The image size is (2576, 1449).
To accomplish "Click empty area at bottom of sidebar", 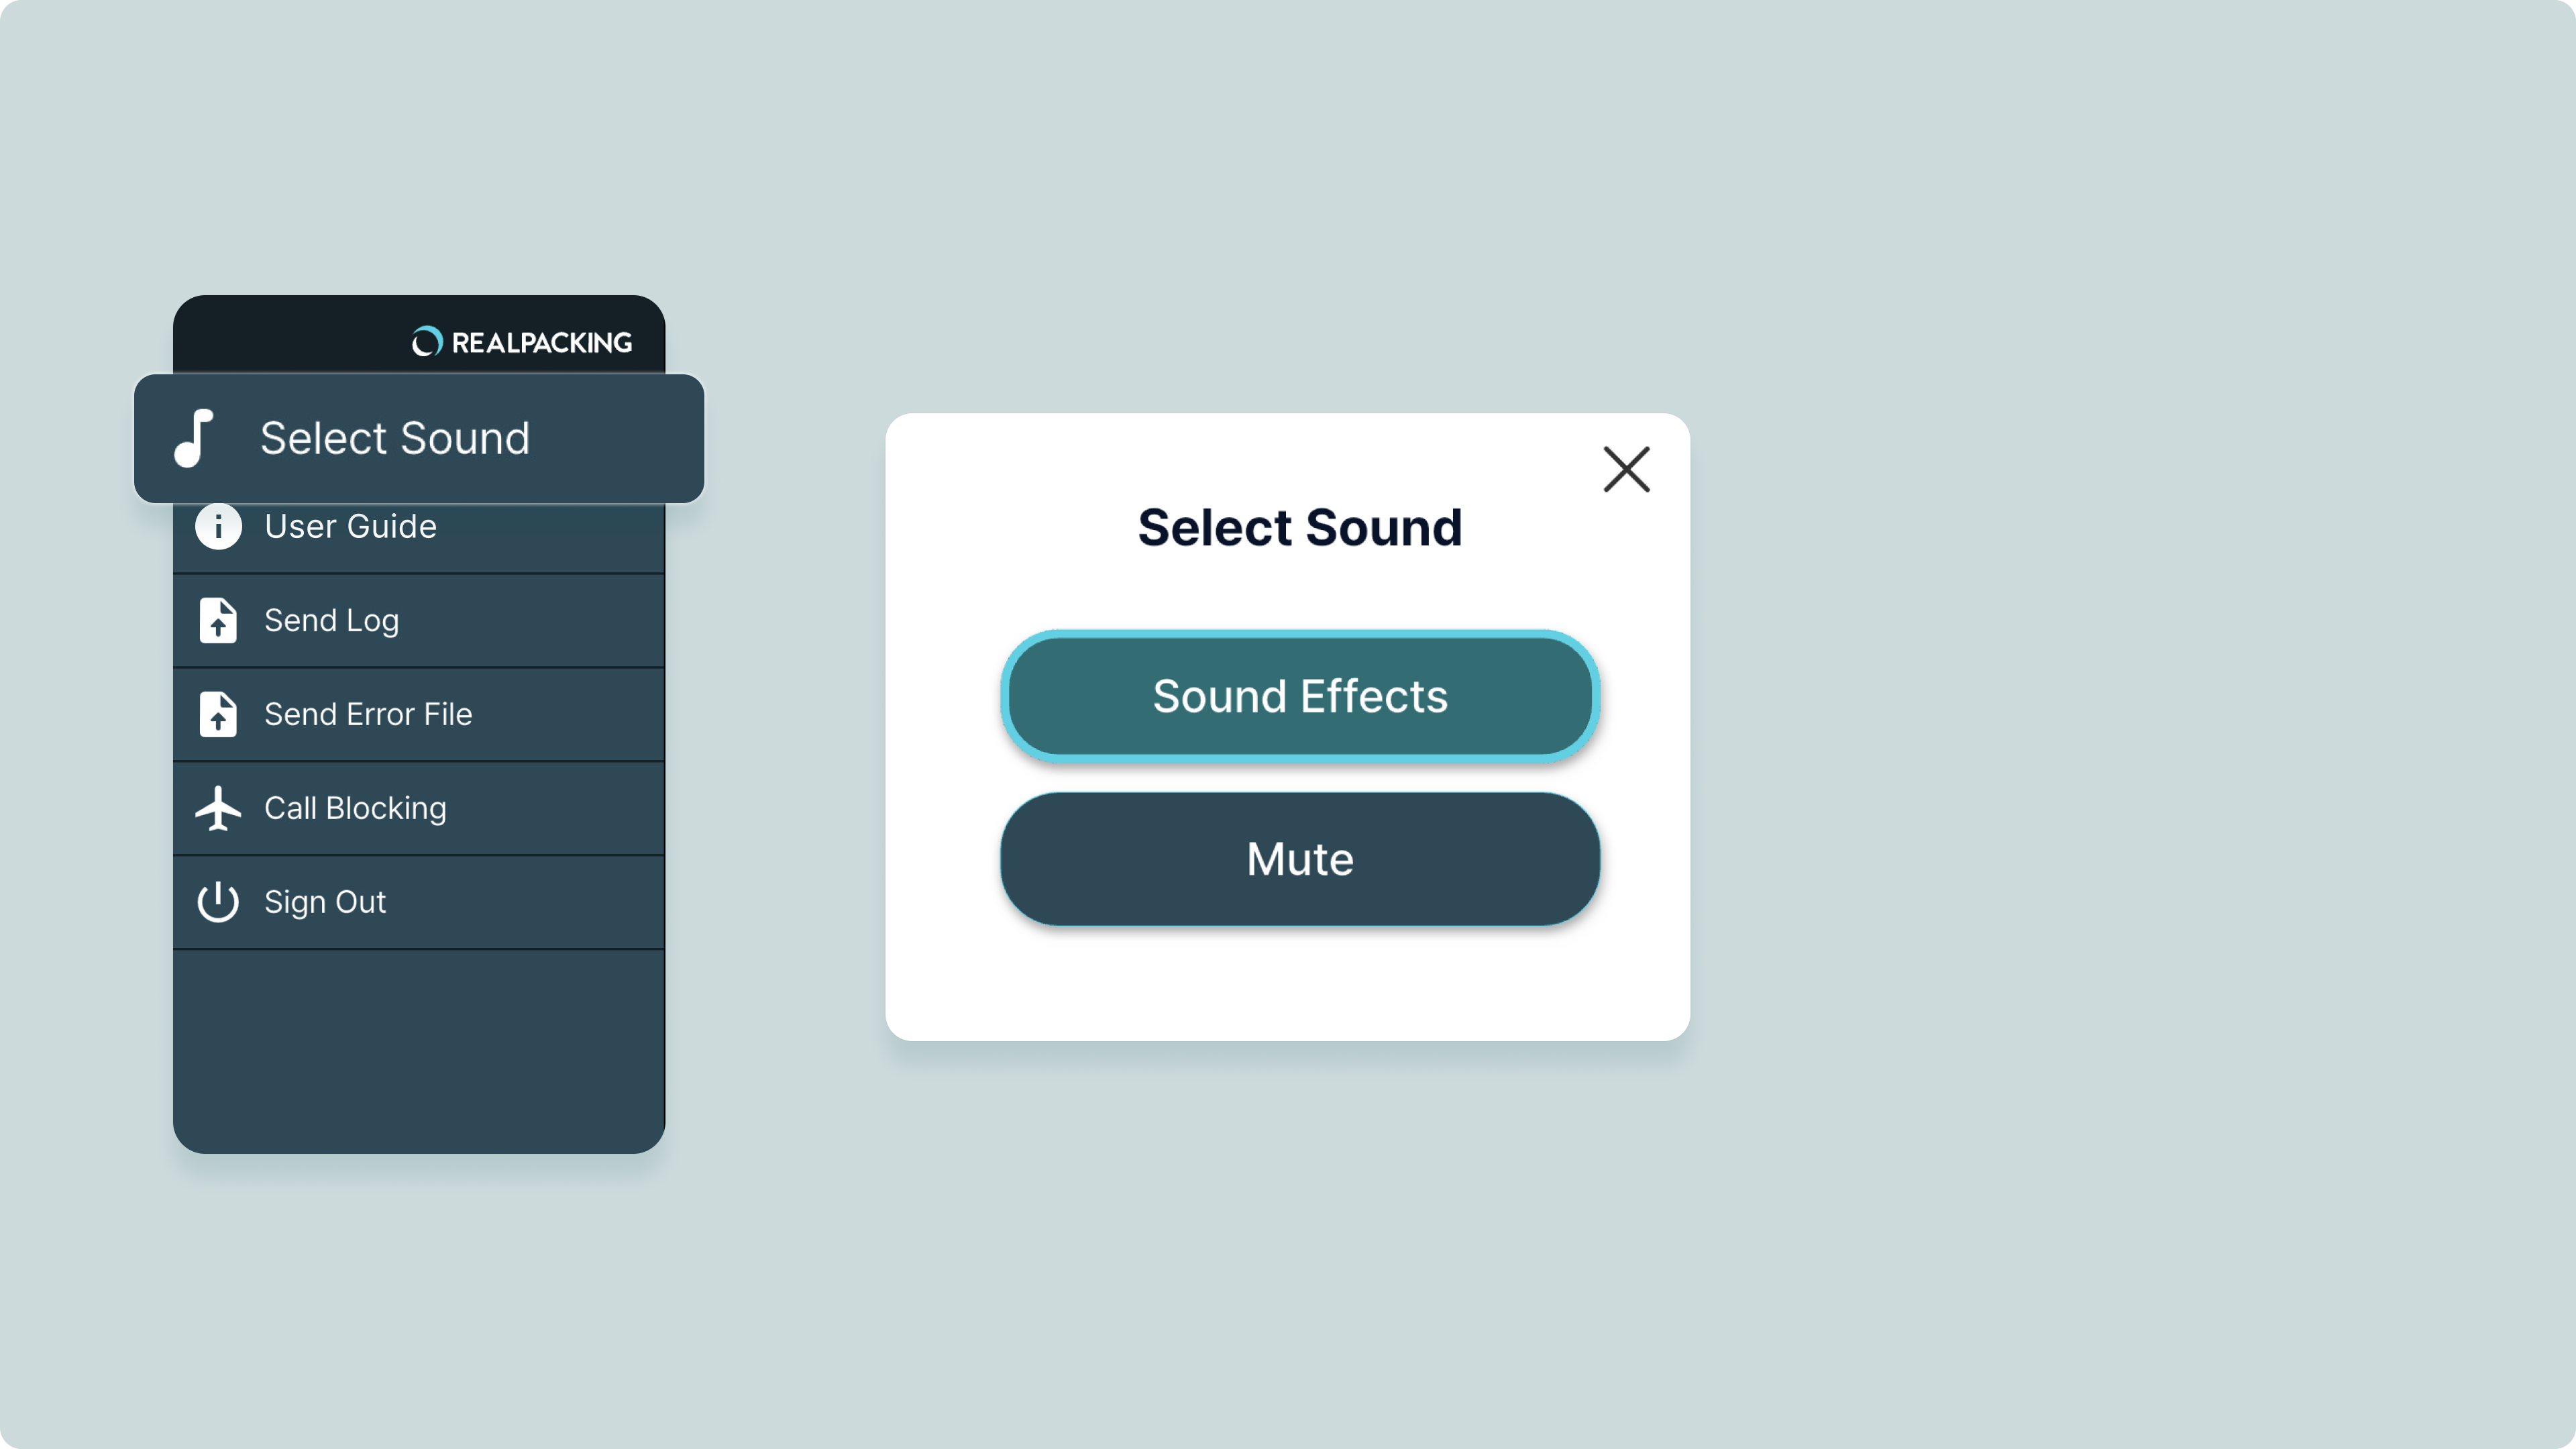I will pos(418,1050).
